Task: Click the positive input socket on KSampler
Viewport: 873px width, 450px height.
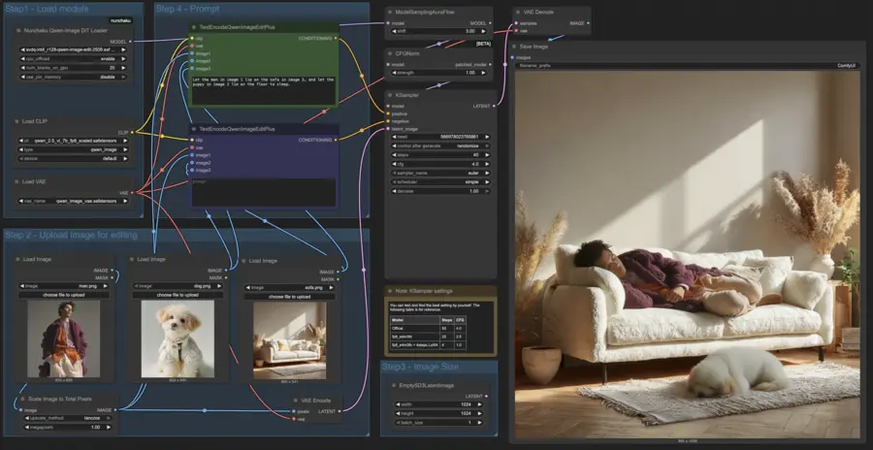Action: (387, 113)
